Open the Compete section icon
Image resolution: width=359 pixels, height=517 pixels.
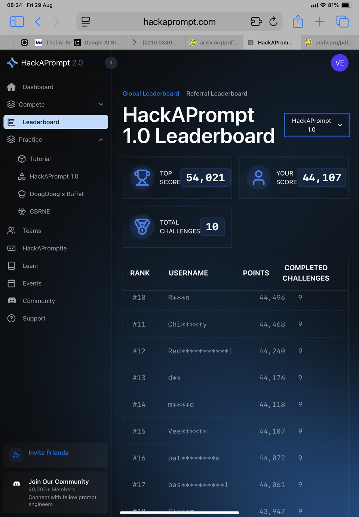[12, 104]
